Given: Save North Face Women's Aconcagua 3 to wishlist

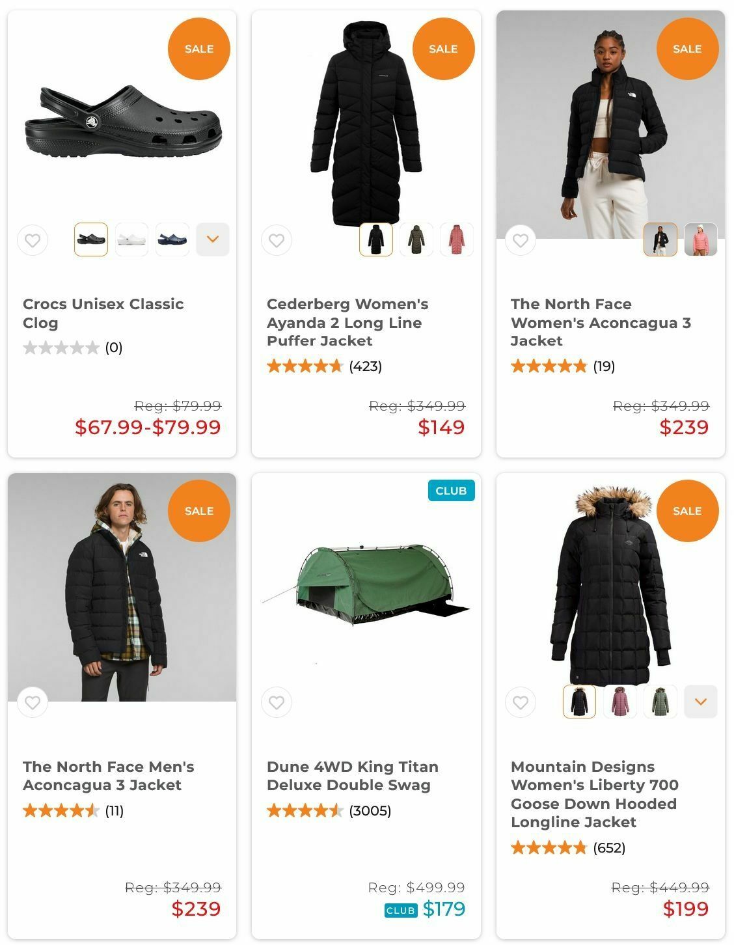Looking at the screenshot, I should [x=521, y=240].
